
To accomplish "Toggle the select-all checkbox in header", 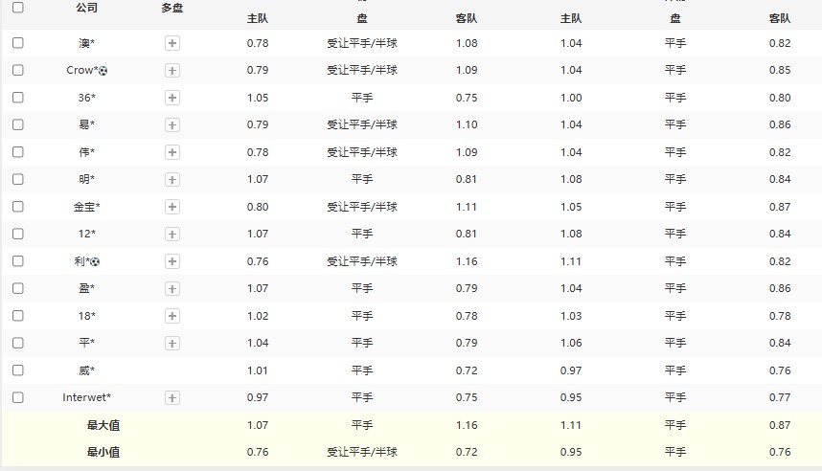I will 18,7.
